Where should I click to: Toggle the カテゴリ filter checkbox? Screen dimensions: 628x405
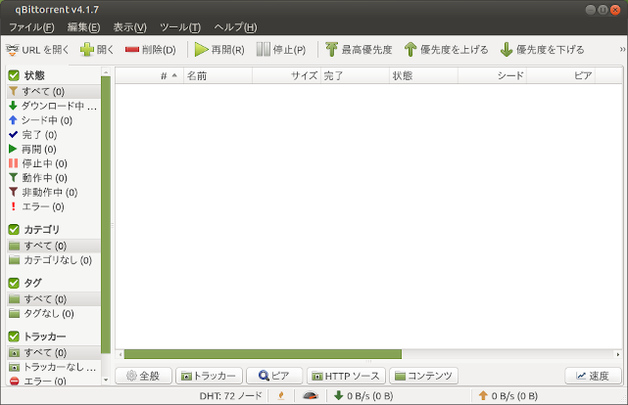pyautogui.click(x=14, y=230)
